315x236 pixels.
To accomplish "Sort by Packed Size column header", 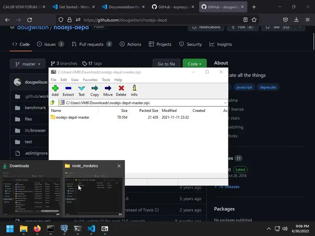I will tap(145, 111).
